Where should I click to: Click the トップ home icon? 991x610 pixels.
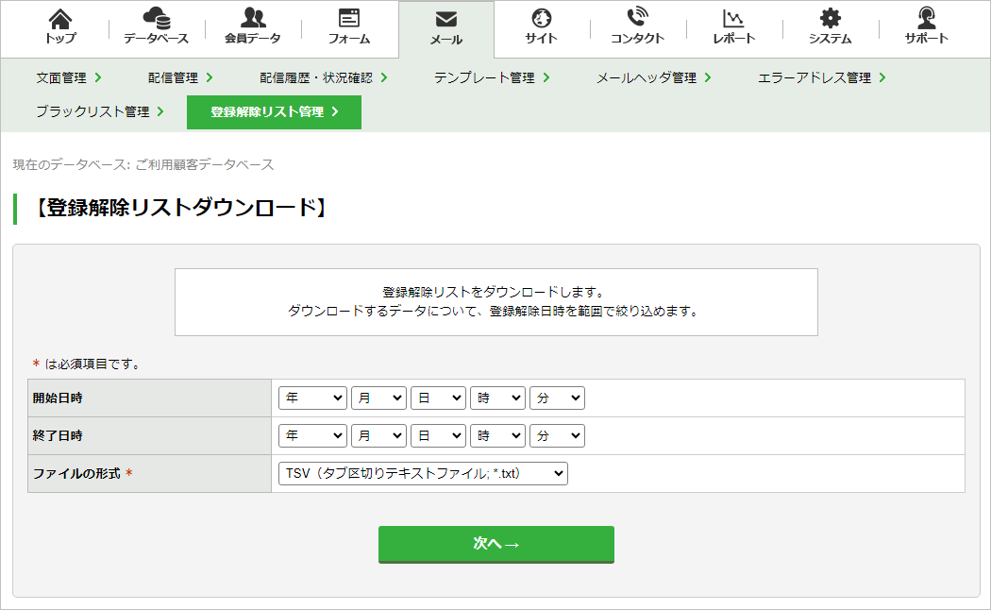(60, 18)
